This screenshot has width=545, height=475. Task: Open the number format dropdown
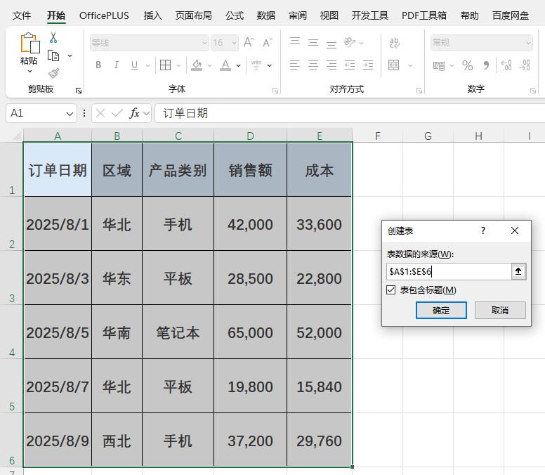pos(528,43)
